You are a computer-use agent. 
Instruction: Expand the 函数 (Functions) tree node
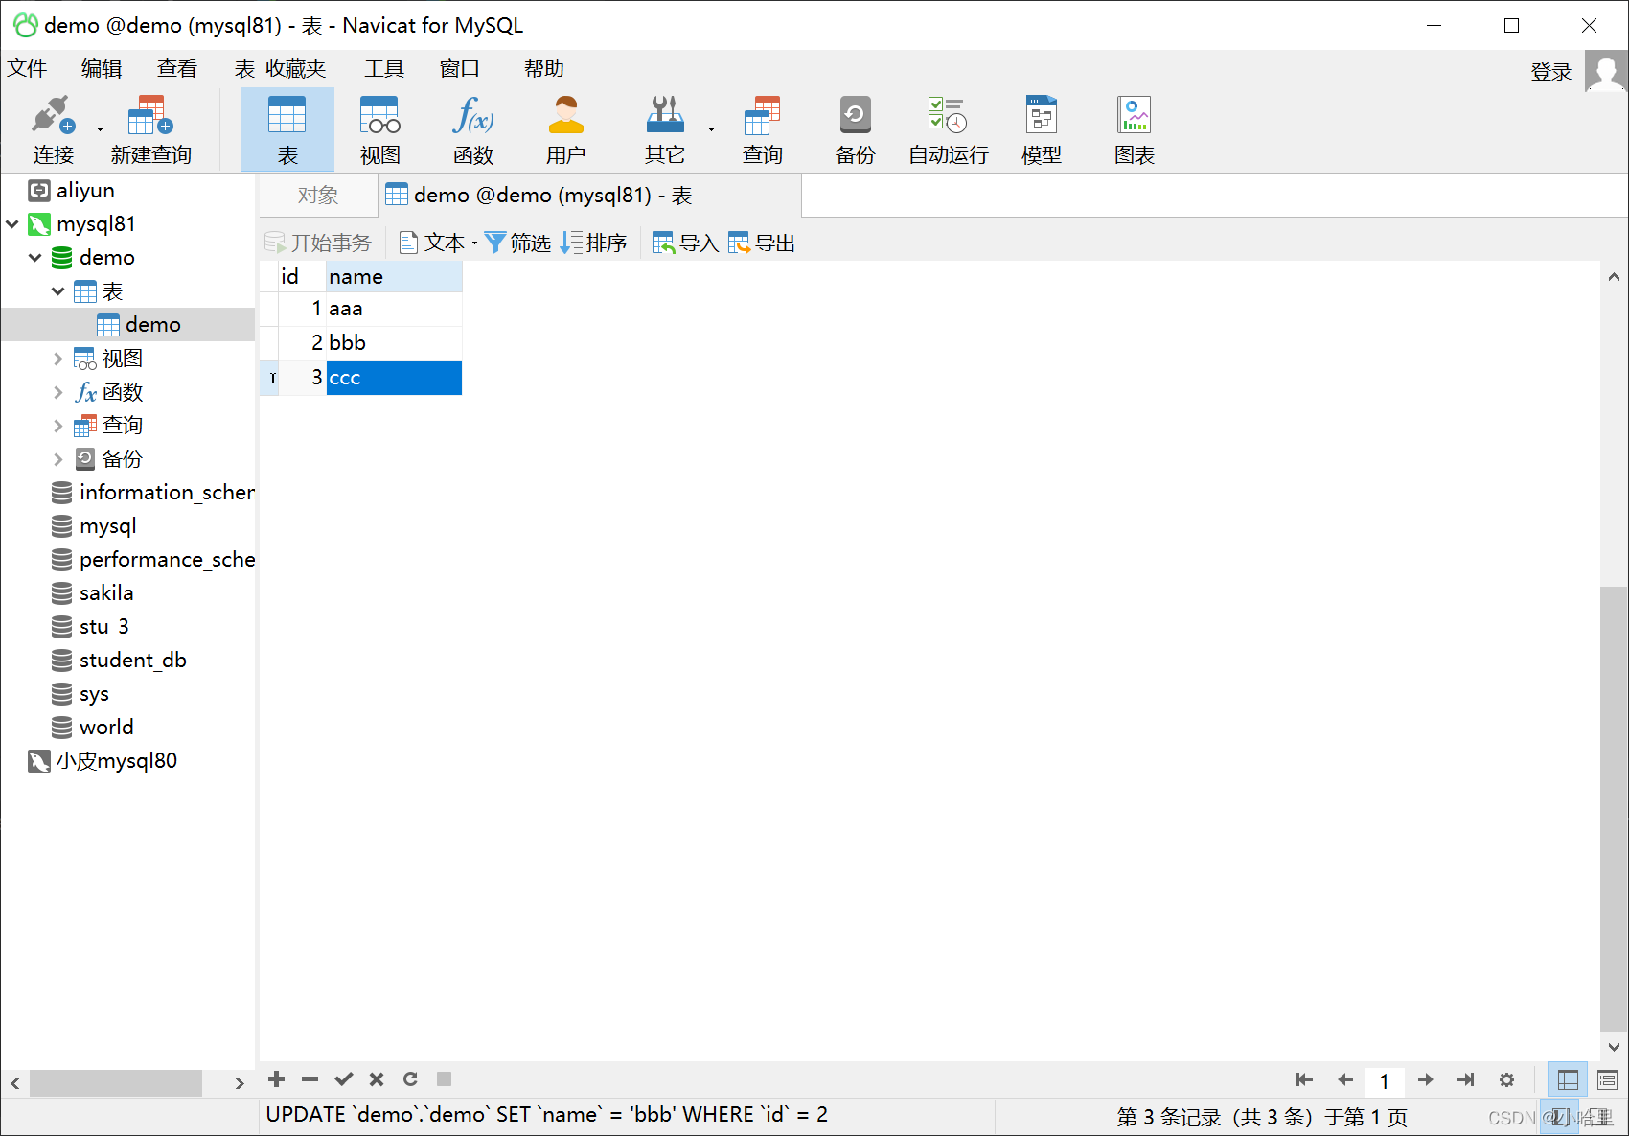click(x=58, y=392)
